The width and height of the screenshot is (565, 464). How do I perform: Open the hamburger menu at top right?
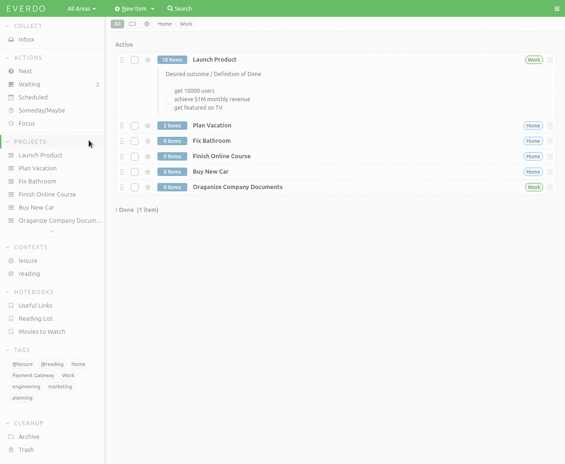click(557, 8)
